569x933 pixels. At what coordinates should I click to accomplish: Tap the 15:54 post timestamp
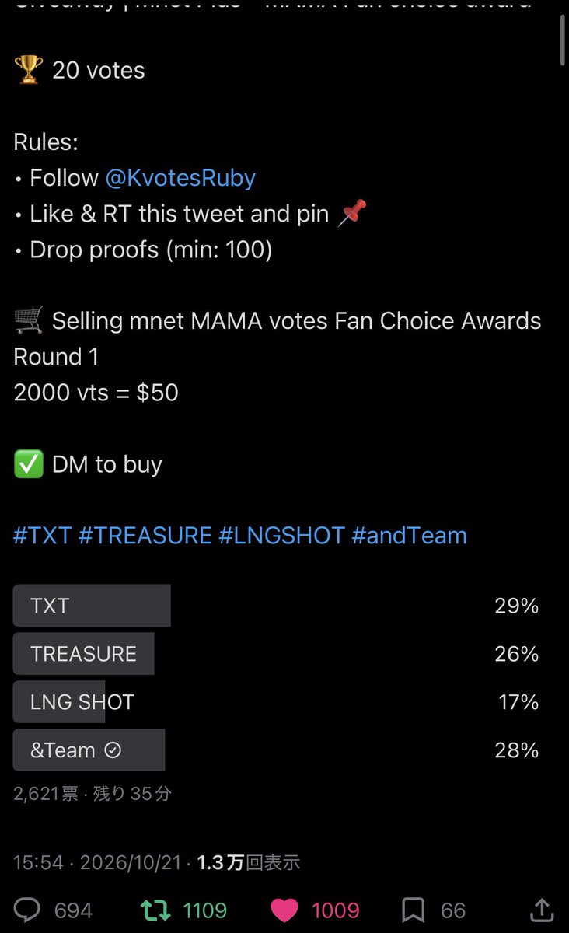point(38,862)
